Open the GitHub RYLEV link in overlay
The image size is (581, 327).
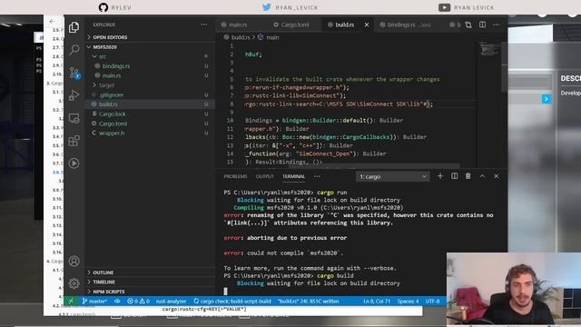(x=115, y=7)
